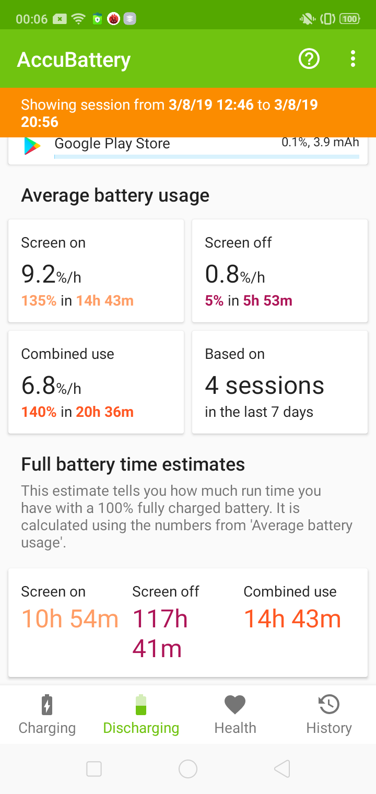Open the History clock tab
Viewport: 376px width, 794px height.
pos(329,715)
